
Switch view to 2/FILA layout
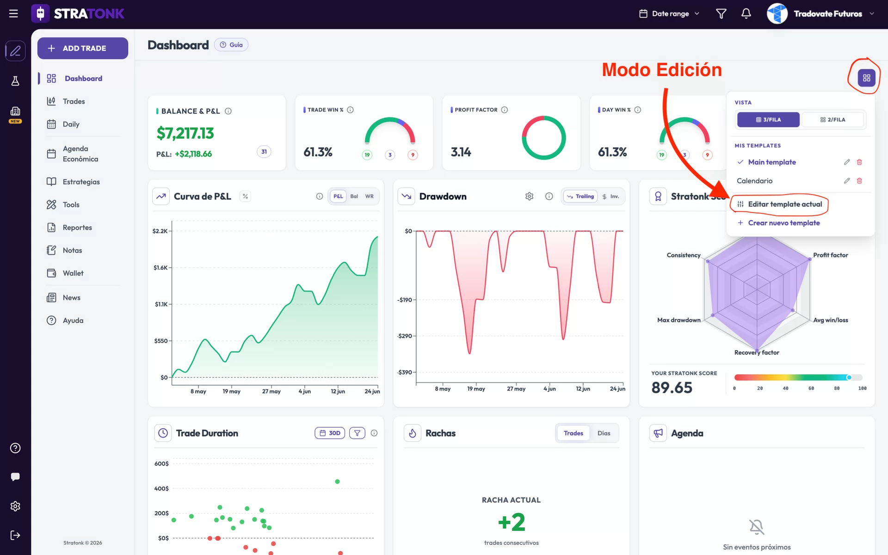(832, 119)
